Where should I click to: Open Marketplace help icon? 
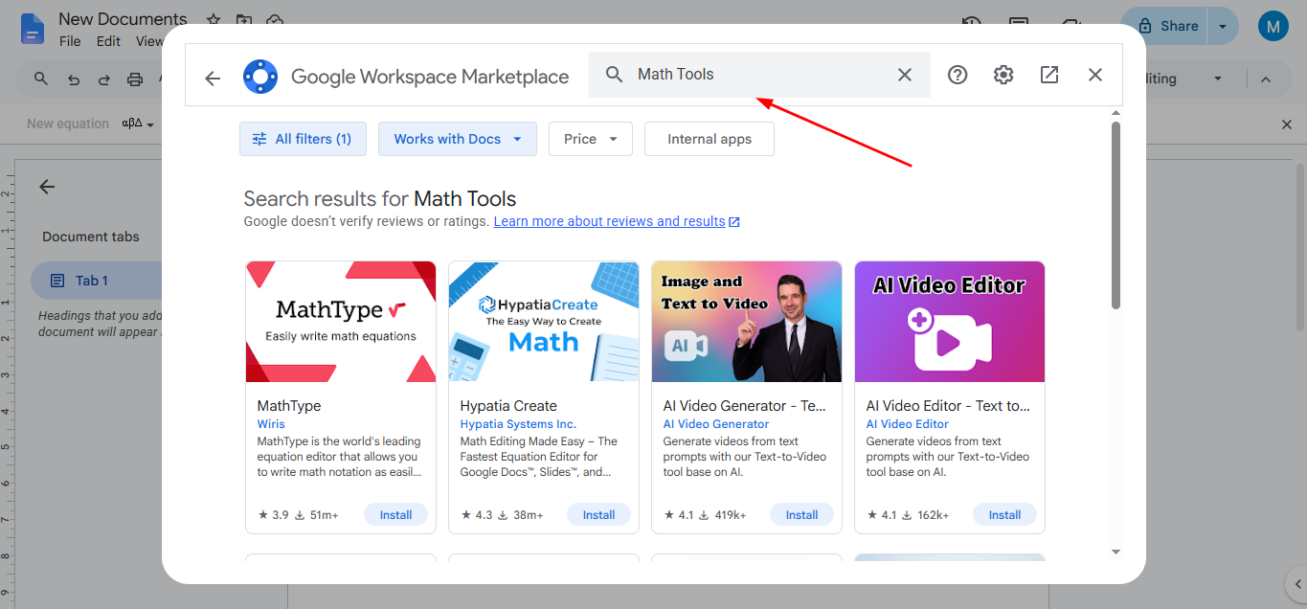[958, 75]
